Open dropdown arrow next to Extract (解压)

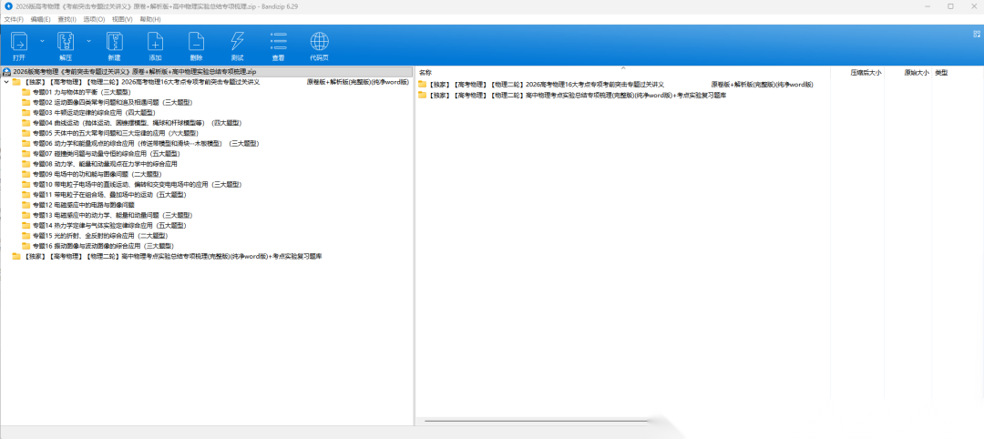(x=88, y=41)
